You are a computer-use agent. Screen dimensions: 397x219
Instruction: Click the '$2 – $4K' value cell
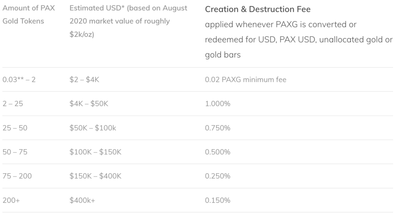(x=85, y=80)
